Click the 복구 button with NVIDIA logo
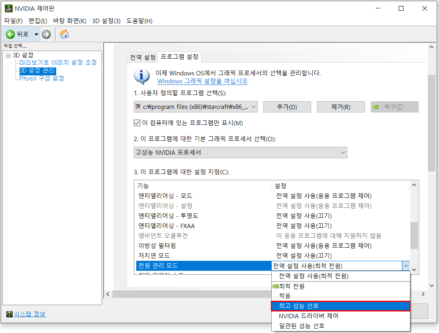Image resolution: width=439 pixels, height=333 pixels. click(394, 107)
